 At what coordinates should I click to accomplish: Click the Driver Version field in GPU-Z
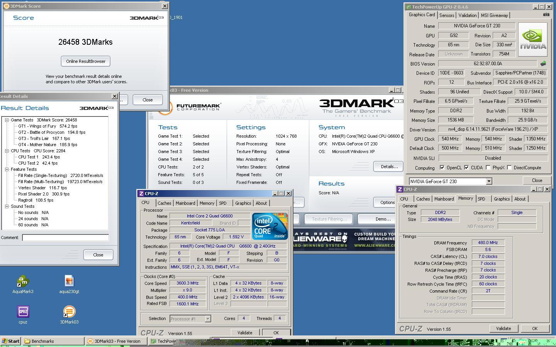click(493, 130)
